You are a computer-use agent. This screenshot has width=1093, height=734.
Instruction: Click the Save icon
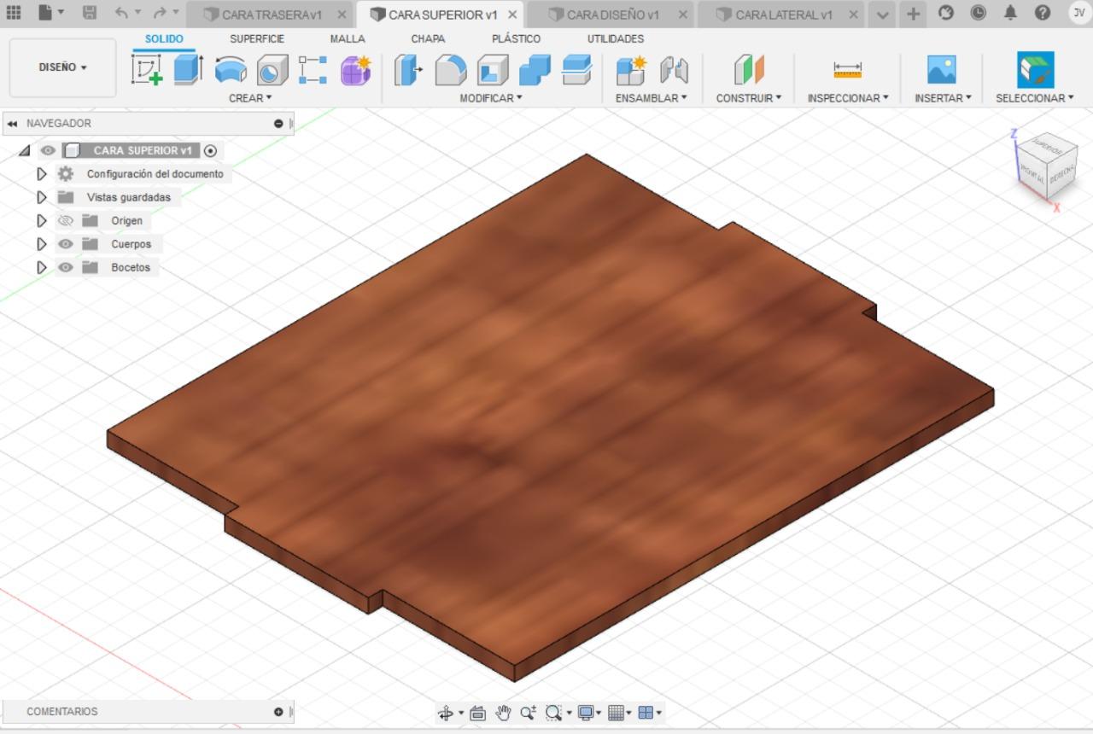tap(90, 13)
